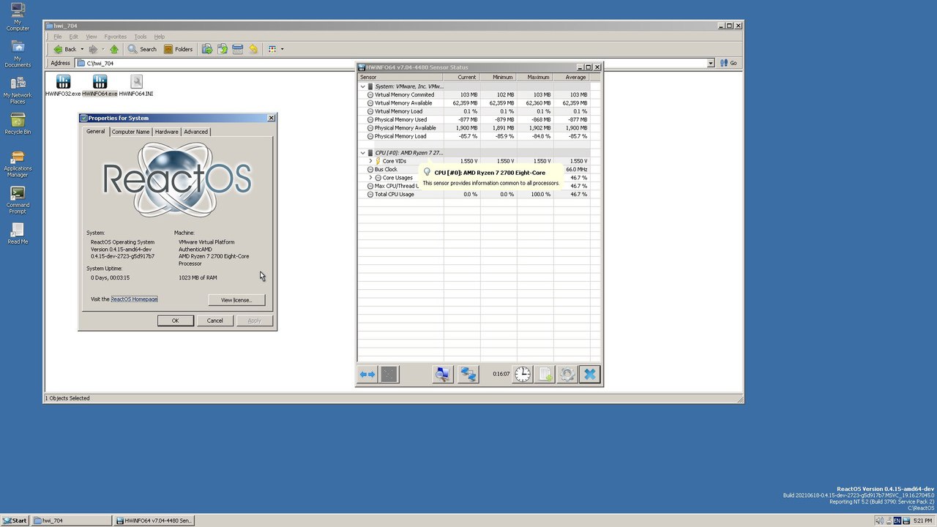Click OK in System Properties dialog
Image resolution: width=937 pixels, height=527 pixels.
[175, 321]
